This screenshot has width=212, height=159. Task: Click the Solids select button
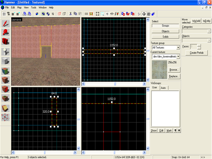[165, 37]
